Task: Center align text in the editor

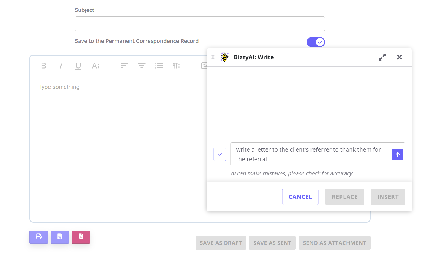Action: (141, 66)
